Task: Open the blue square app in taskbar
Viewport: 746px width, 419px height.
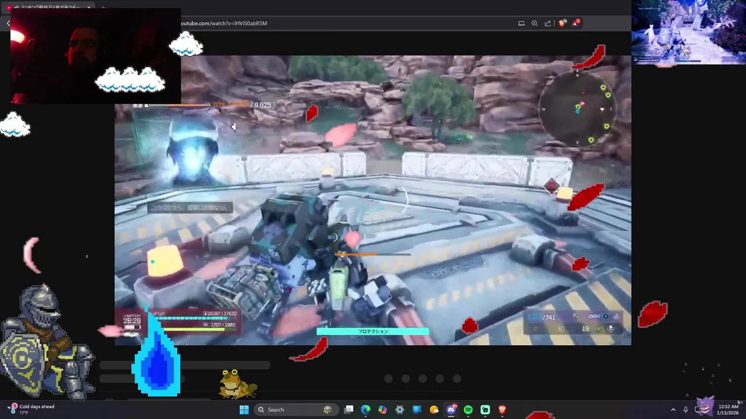Action: [x=417, y=410]
